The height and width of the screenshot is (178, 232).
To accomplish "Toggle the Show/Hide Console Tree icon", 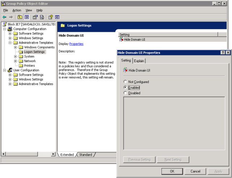I will [27, 17].
